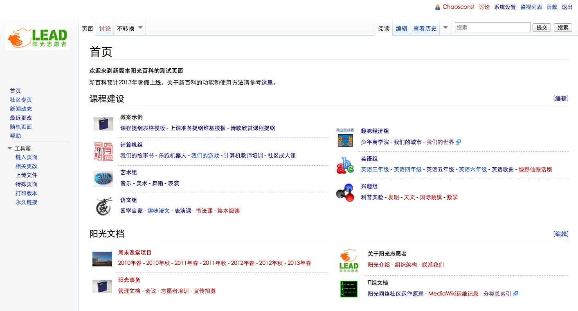Click the 趣味经济组 game thumbnail icon

pyautogui.click(x=344, y=137)
